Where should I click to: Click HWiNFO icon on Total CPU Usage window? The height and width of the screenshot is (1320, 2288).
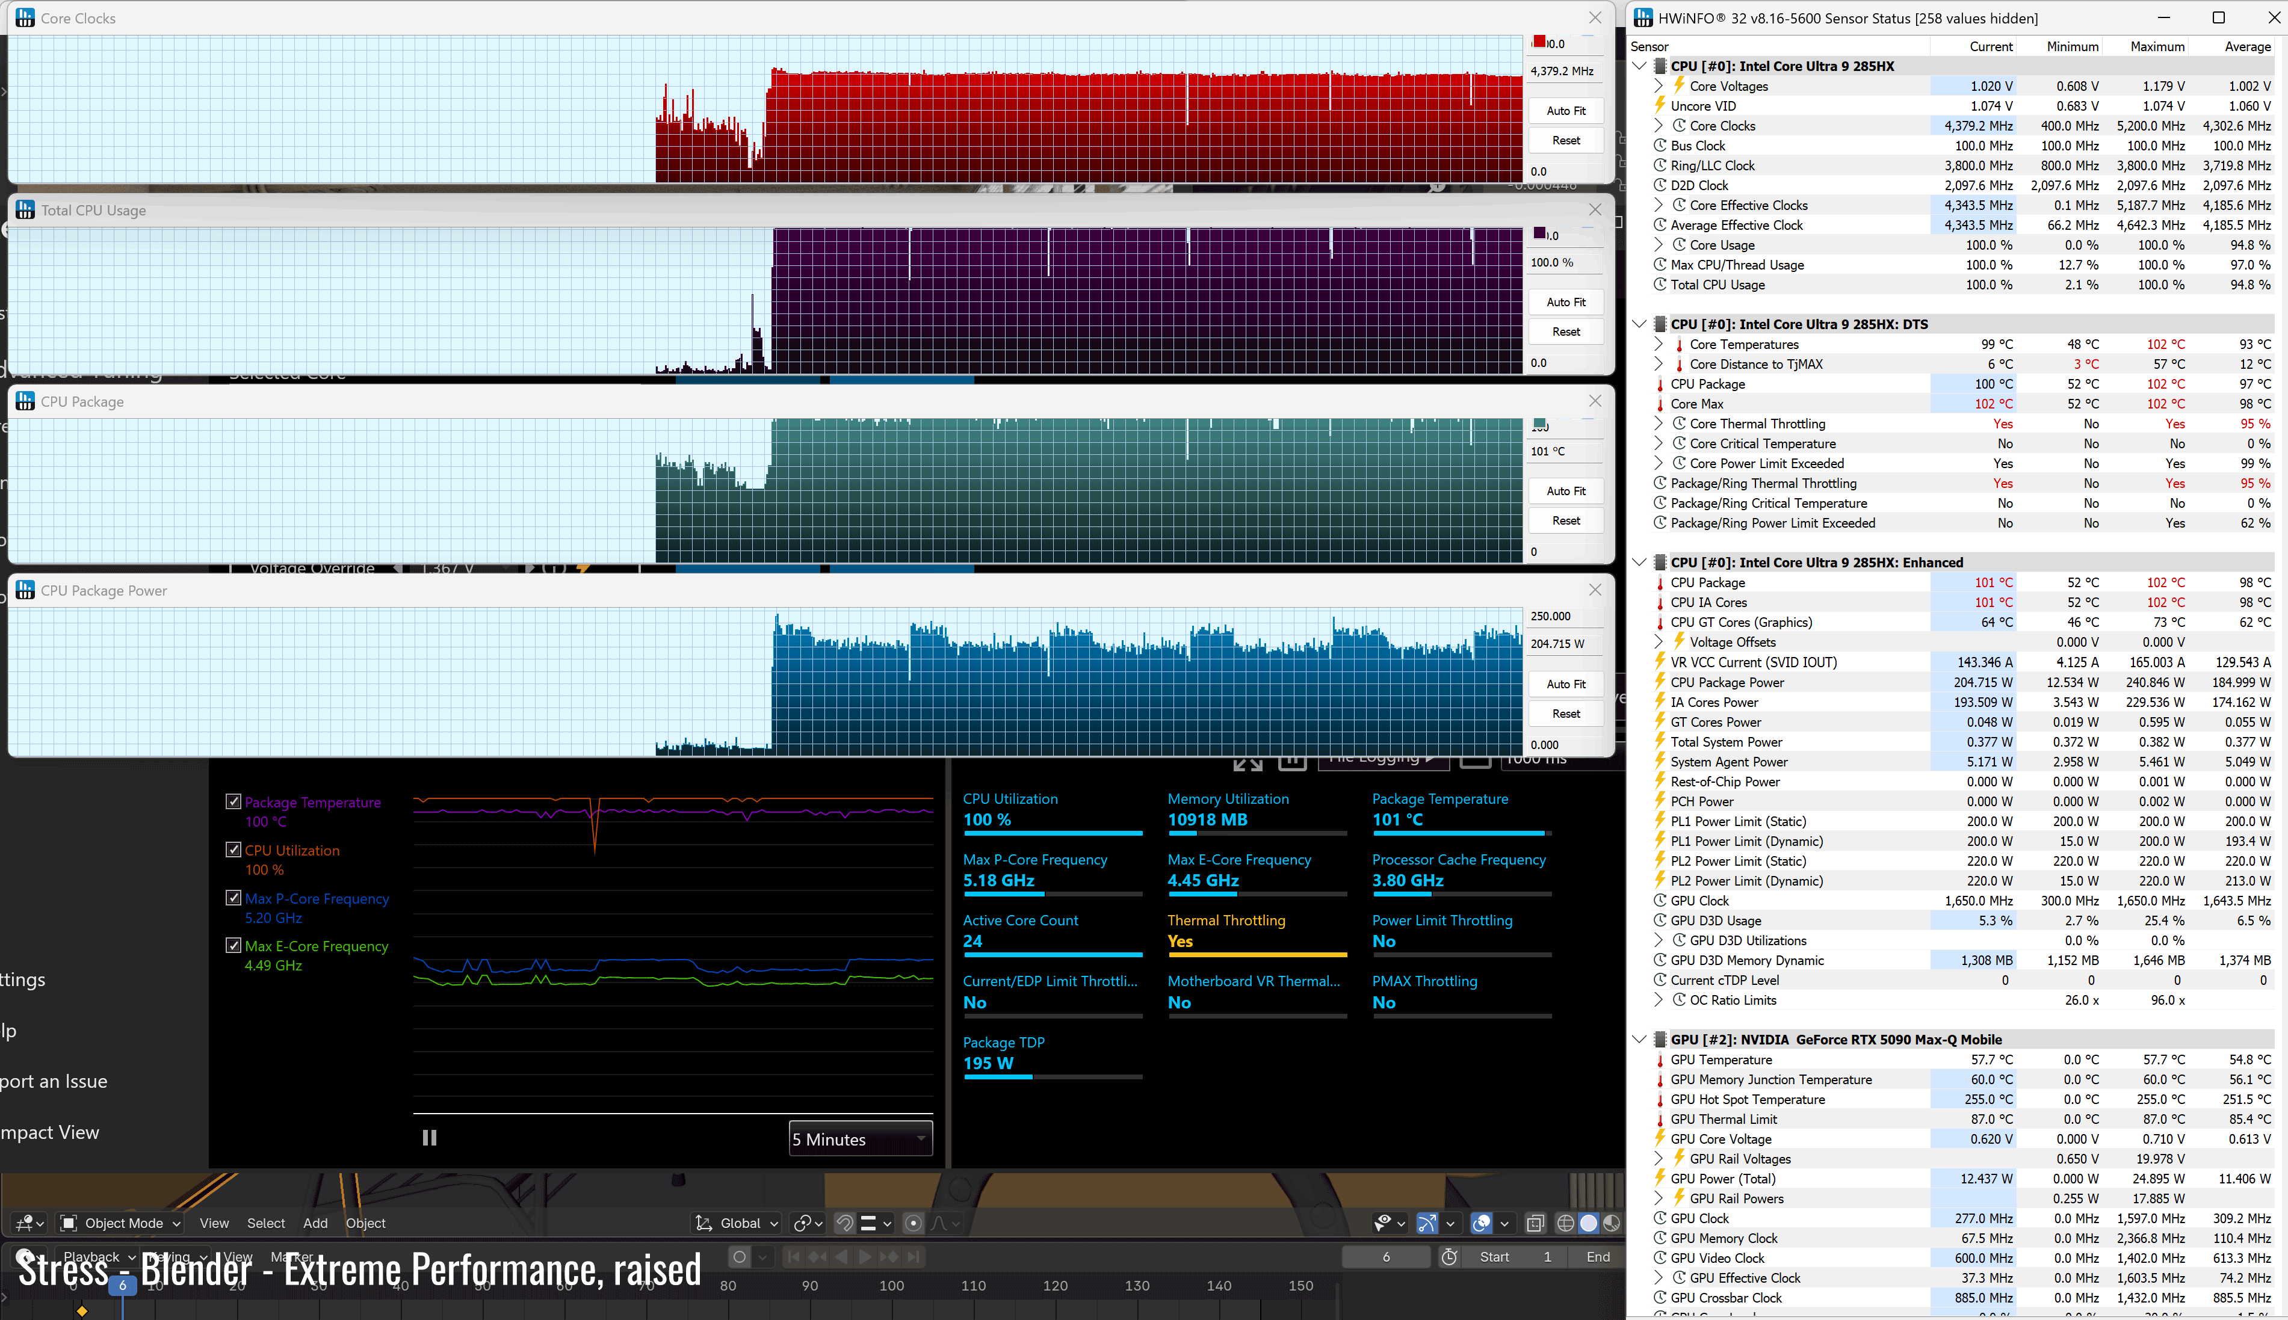[x=25, y=211]
